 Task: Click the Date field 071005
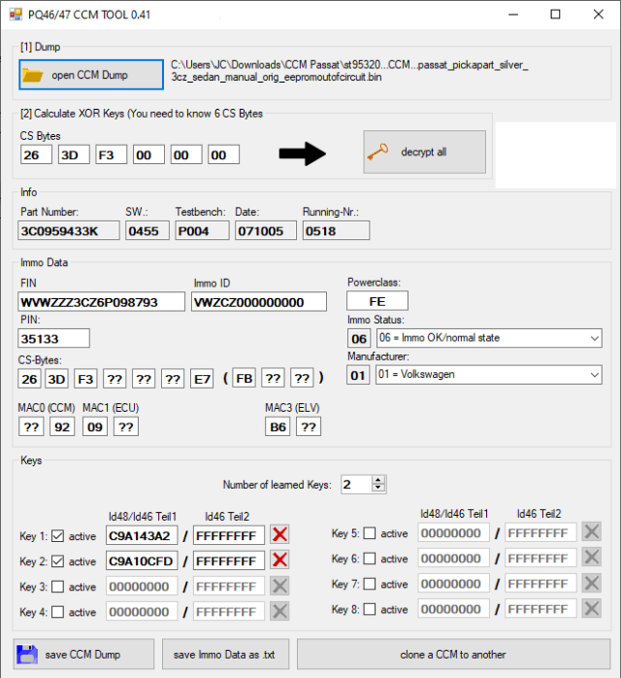point(266,230)
